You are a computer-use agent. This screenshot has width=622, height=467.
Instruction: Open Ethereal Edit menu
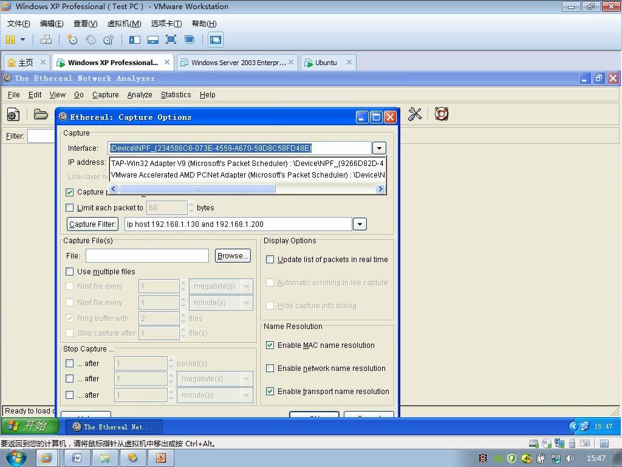[35, 94]
